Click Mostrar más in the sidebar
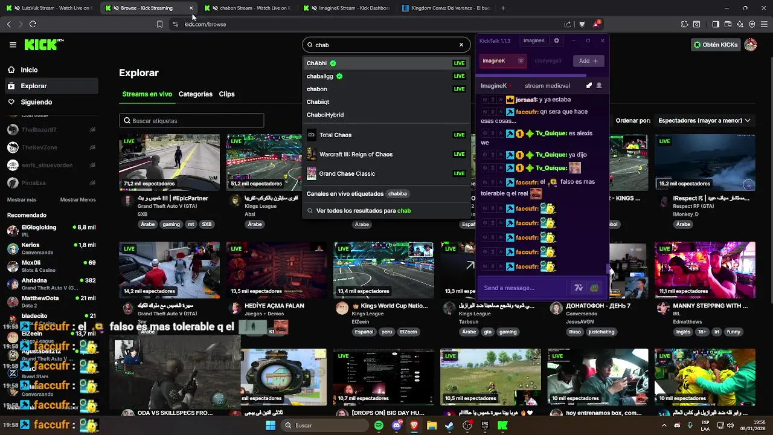This screenshot has width=773, height=435. 22,200
